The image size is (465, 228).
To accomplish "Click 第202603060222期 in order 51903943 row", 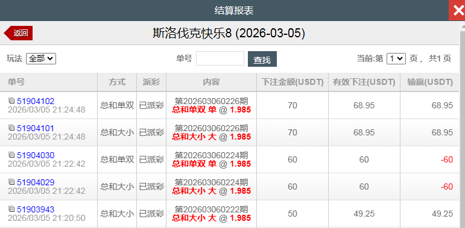I will (211, 210).
